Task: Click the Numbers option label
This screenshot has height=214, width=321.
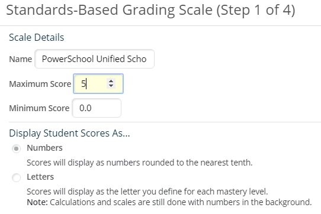Action: (44, 148)
